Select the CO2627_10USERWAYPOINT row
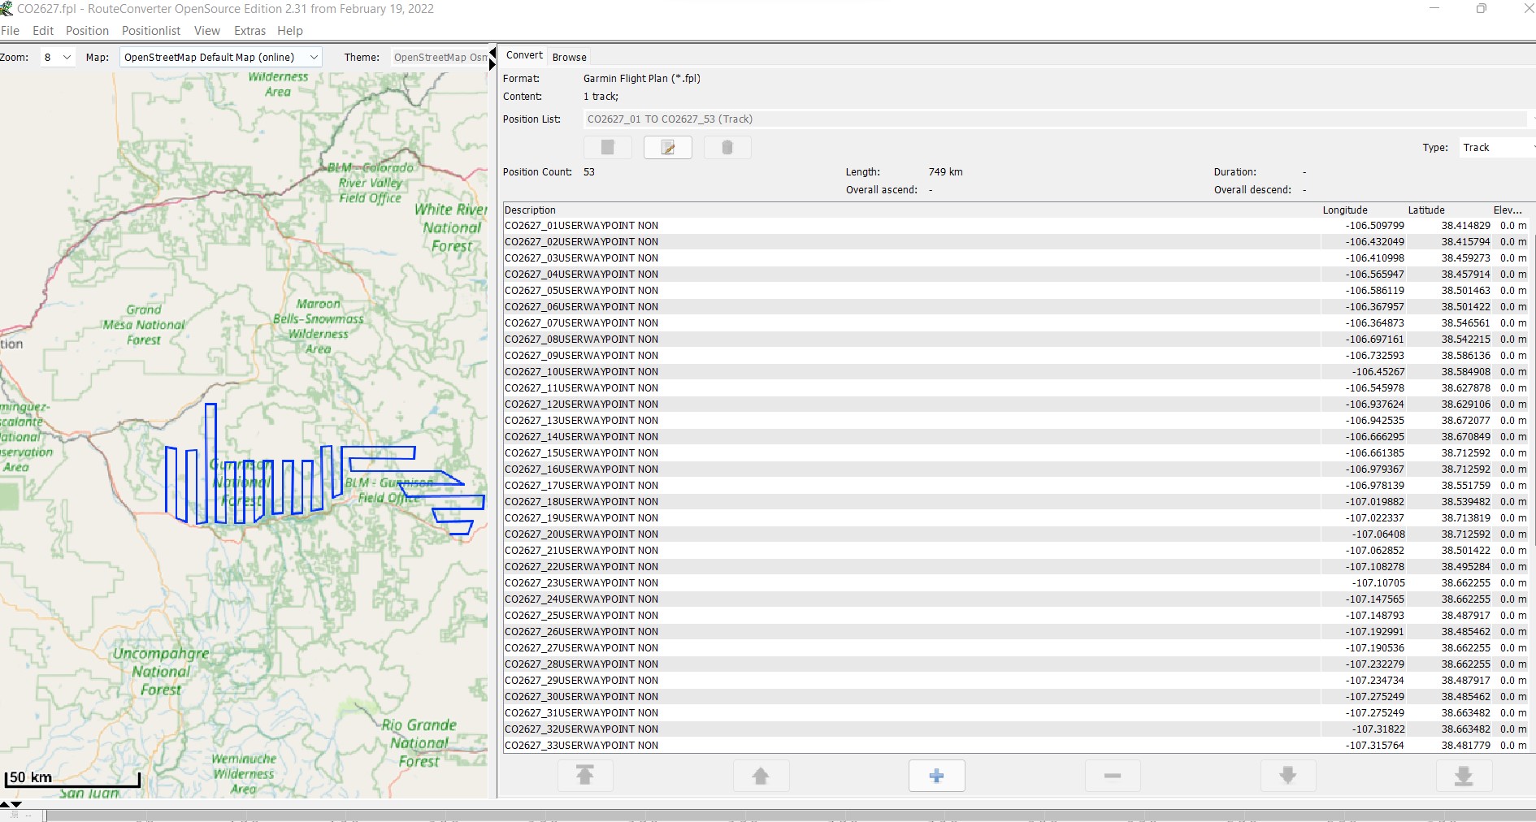The height and width of the screenshot is (822, 1536). tap(581, 372)
